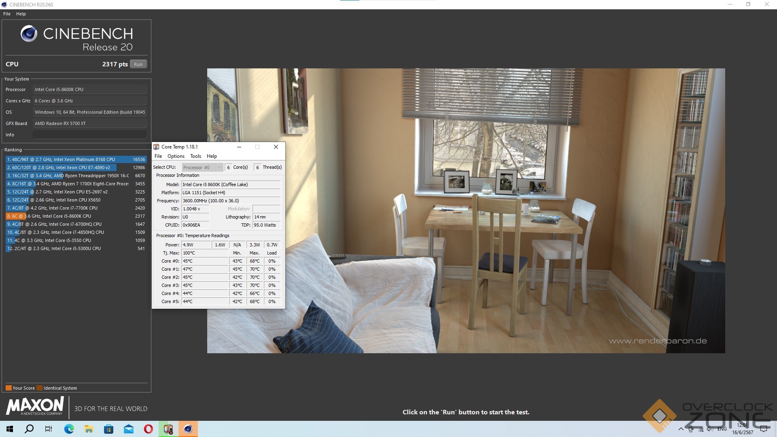Click the Tj. Max 100°C value

205,253
